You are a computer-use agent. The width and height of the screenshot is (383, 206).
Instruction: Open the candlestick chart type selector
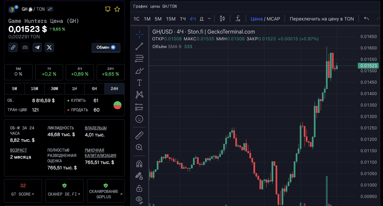(222, 18)
